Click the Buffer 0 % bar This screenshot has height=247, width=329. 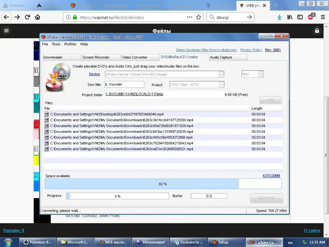coord(209,196)
